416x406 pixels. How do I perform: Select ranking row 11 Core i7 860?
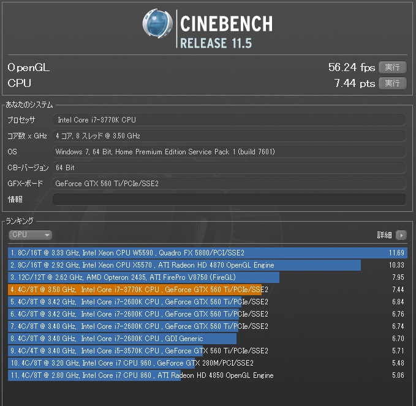(x=208, y=375)
